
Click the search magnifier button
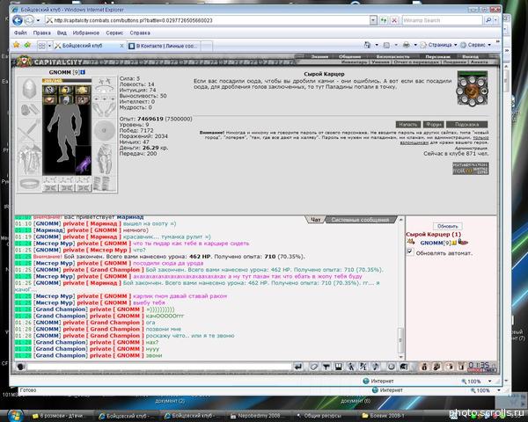tap(488, 20)
